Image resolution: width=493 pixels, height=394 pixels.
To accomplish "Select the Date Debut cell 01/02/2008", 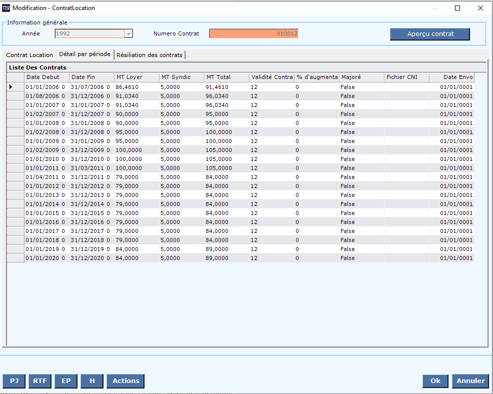I will [x=47, y=132].
